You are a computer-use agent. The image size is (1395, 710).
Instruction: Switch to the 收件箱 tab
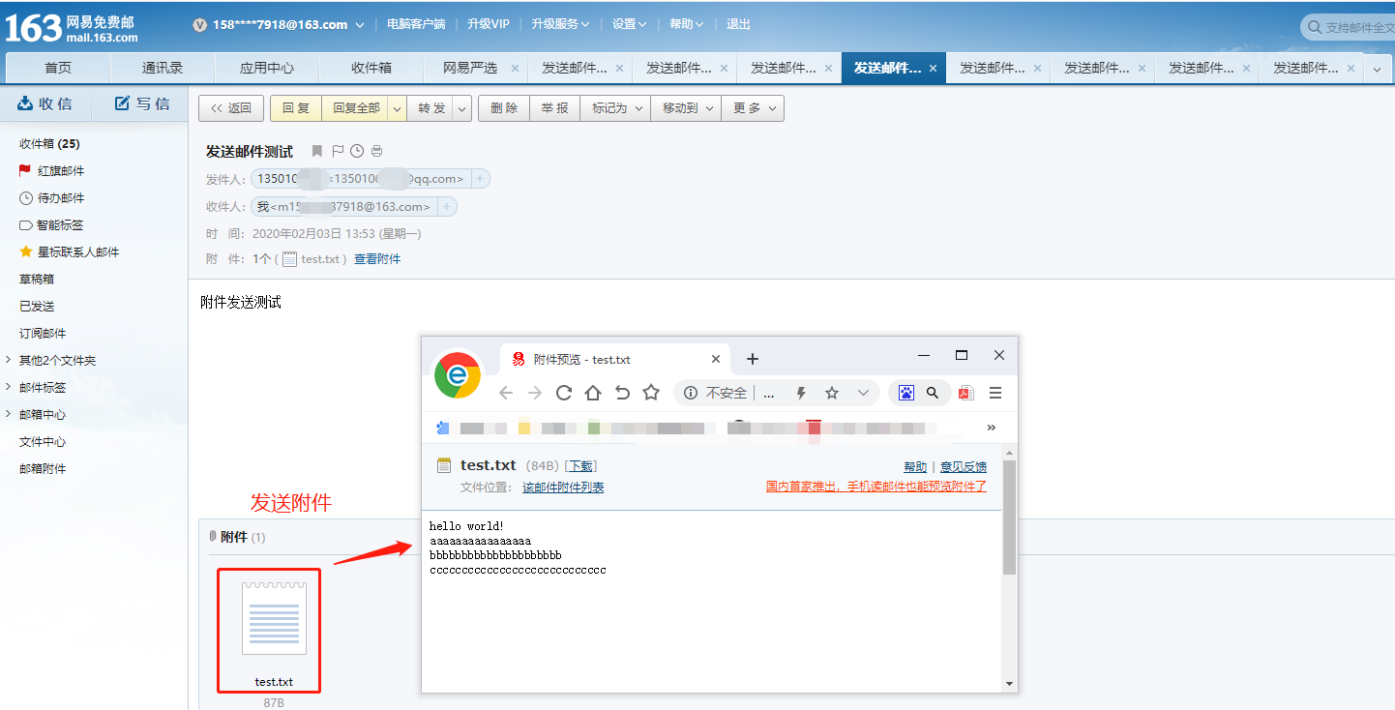pyautogui.click(x=371, y=68)
